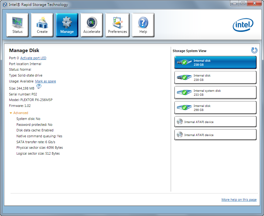Click the Create volume icon
The width and height of the screenshot is (264, 216).
[x=42, y=25]
